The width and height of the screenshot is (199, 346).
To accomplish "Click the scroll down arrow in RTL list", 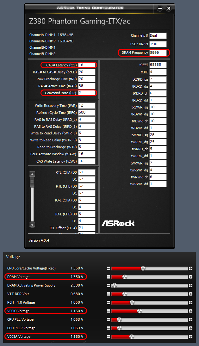I will [x=32, y=225].
